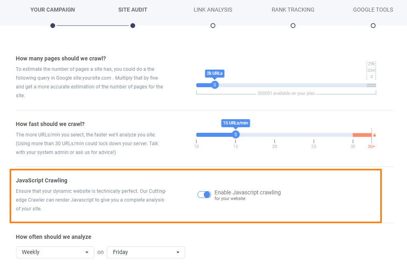
Task: Click the Enable Javascript crawling label
Action: 247,192
